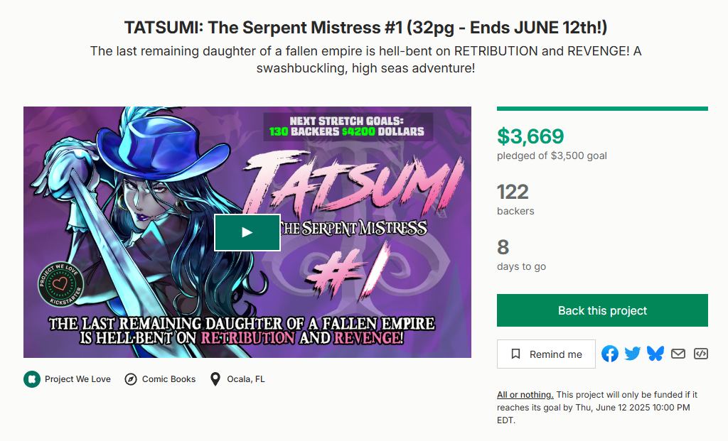Screen dimensions: 728x441
Task: Click the compass icon beside Comic Books
Action: [x=129, y=379]
